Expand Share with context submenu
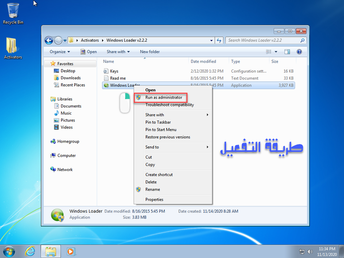344x258 pixels. point(173,115)
